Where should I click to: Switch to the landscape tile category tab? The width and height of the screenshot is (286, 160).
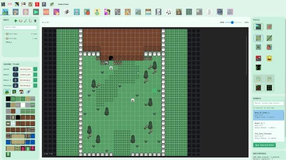[x=7, y=92]
